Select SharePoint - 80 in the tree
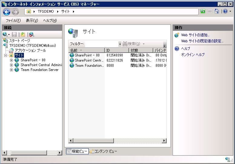Image resolution: width=235 pixels, height=164 pixels. (33, 60)
